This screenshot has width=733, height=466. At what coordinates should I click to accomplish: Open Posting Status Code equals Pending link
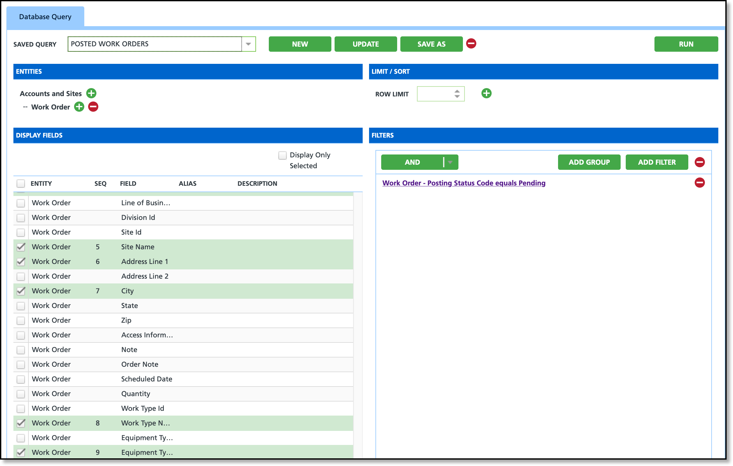point(464,183)
